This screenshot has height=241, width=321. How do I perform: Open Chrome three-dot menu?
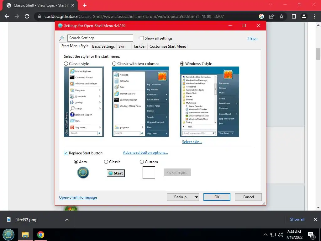[x=314, y=16]
